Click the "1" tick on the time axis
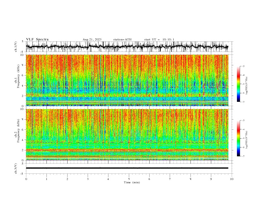261x201 pixels. tap(46, 179)
